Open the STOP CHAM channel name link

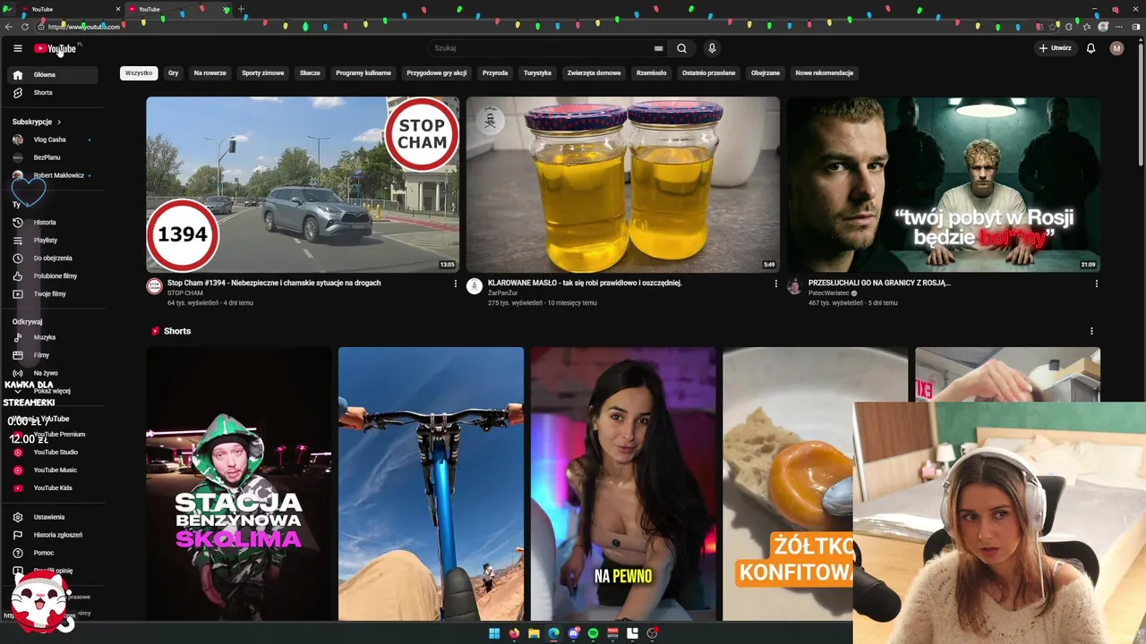tap(185, 293)
